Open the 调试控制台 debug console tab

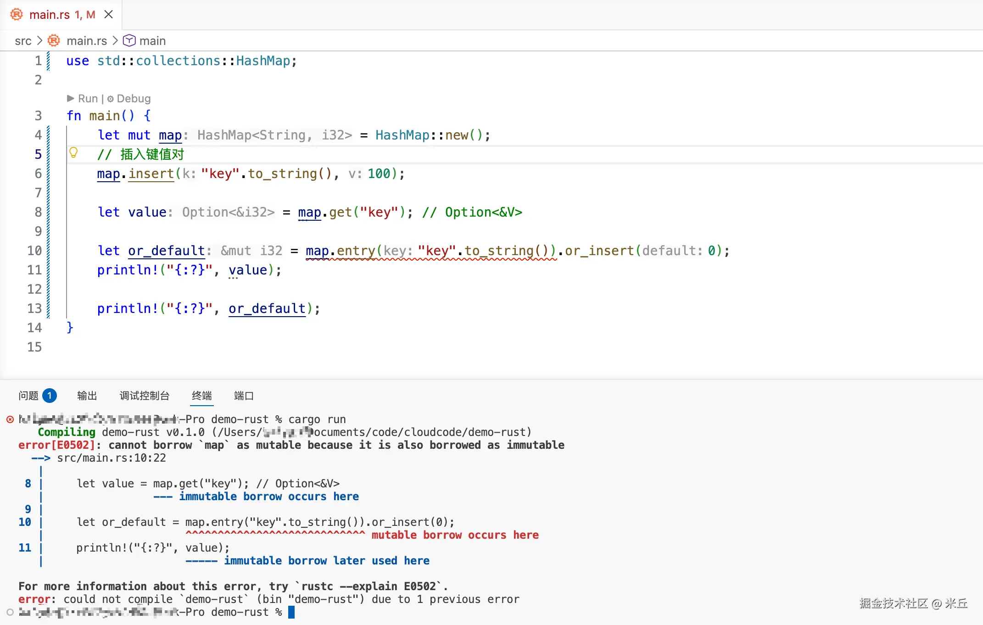click(x=145, y=396)
